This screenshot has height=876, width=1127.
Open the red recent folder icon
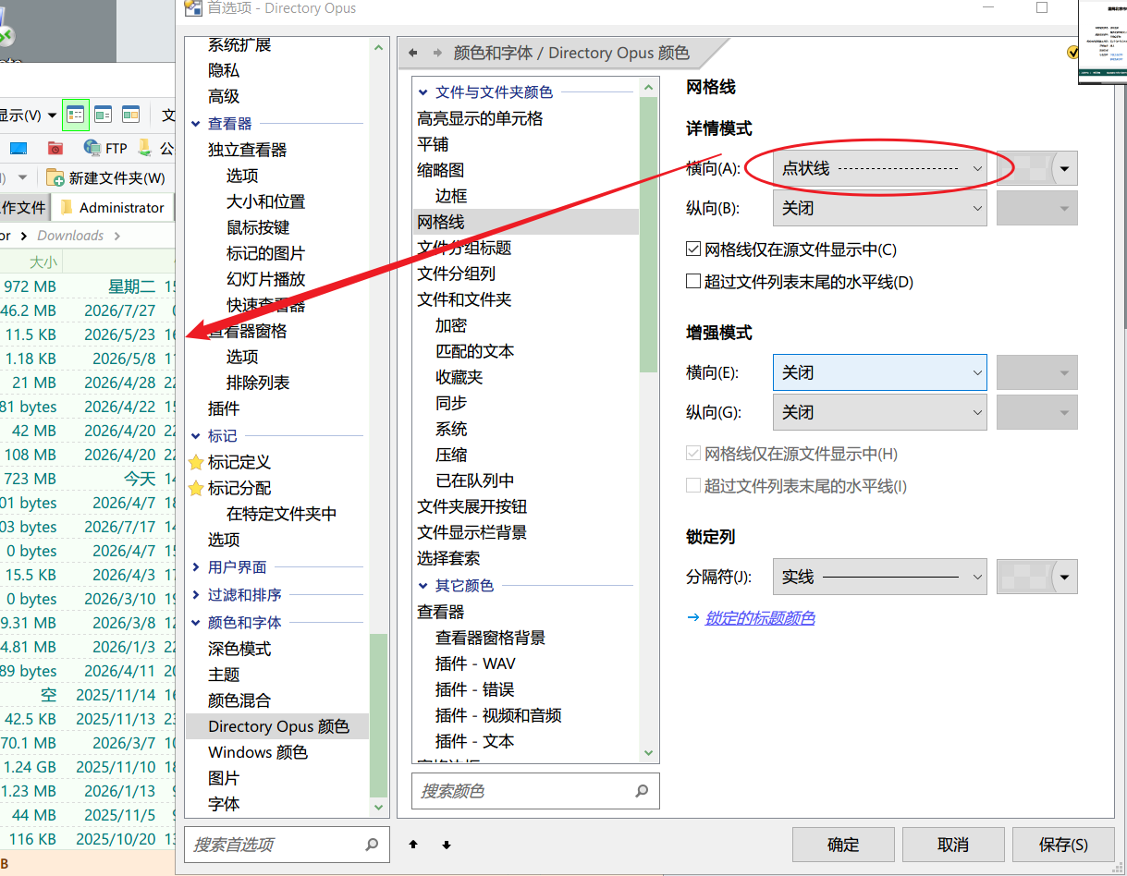[55, 148]
